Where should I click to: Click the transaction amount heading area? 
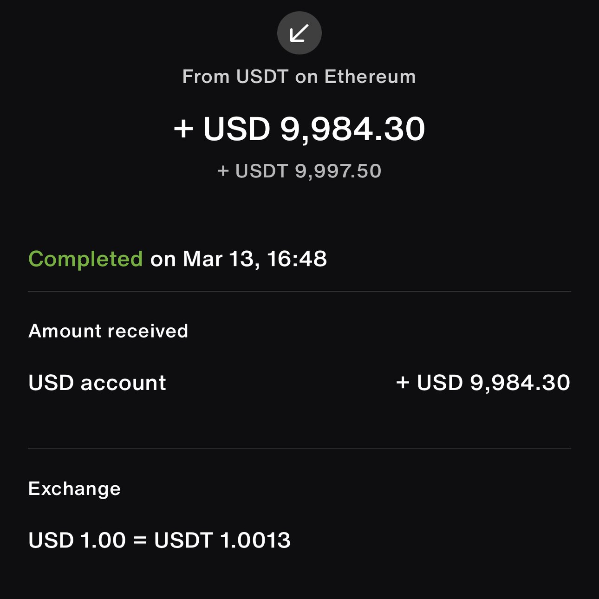tap(299, 129)
